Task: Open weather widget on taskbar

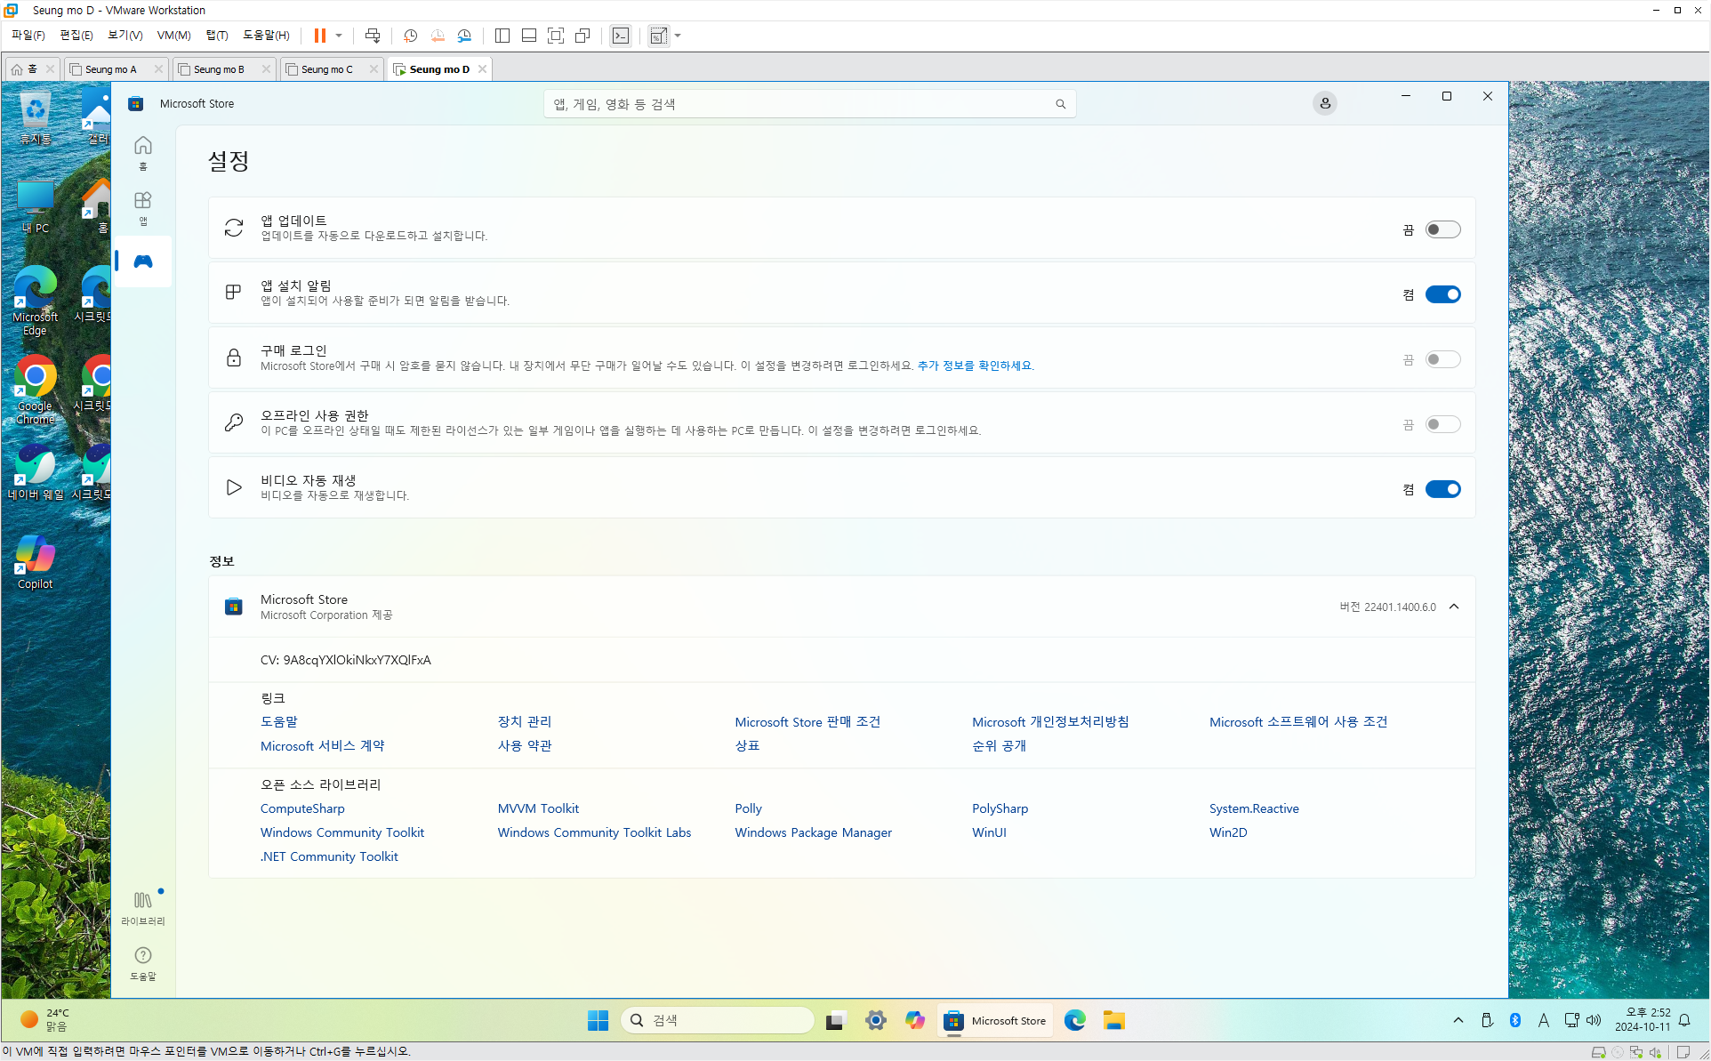Action: tap(44, 1020)
